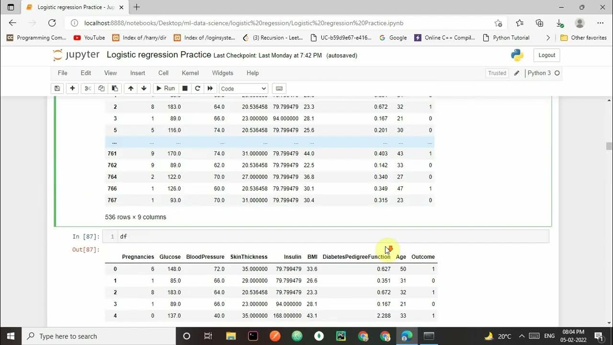Add page to favorites star icon
Screen dimensions: 613x345
(x=498, y=23)
